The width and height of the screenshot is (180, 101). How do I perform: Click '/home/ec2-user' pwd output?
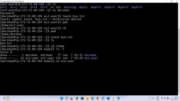click(x=12, y=25)
